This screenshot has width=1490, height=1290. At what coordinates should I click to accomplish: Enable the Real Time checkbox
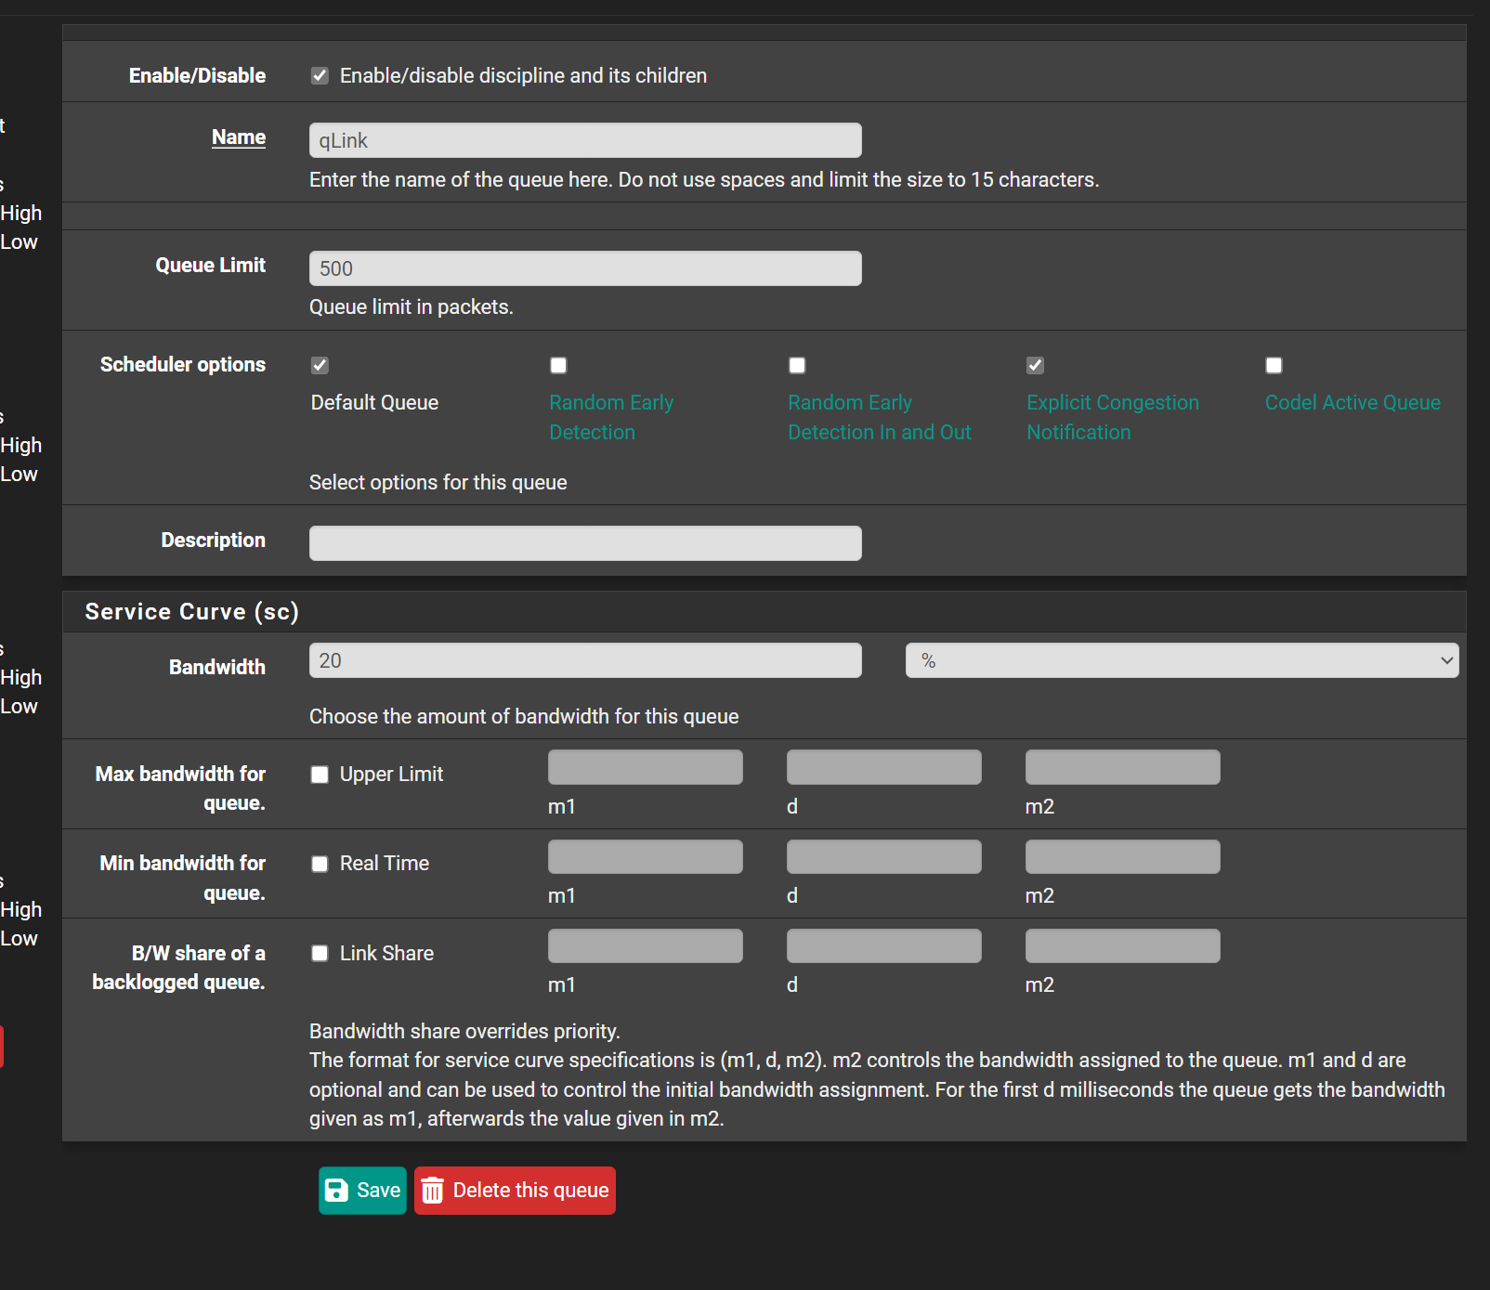click(320, 864)
